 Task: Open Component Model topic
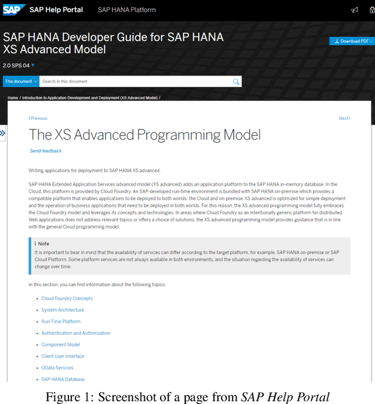61,345
